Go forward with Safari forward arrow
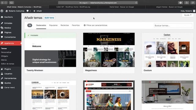This screenshot has width=196, height=110. click(x=6, y=3)
